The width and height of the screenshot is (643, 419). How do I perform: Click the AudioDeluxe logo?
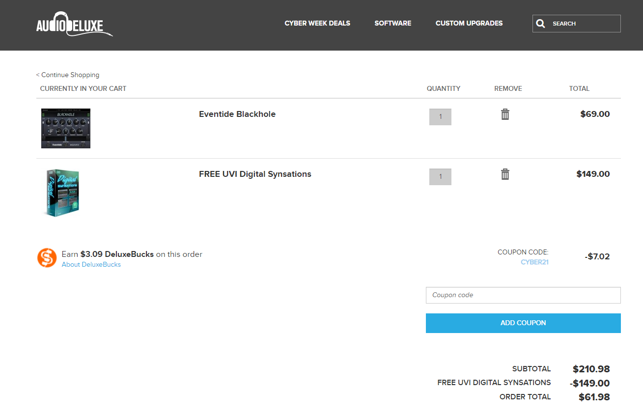(x=74, y=24)
